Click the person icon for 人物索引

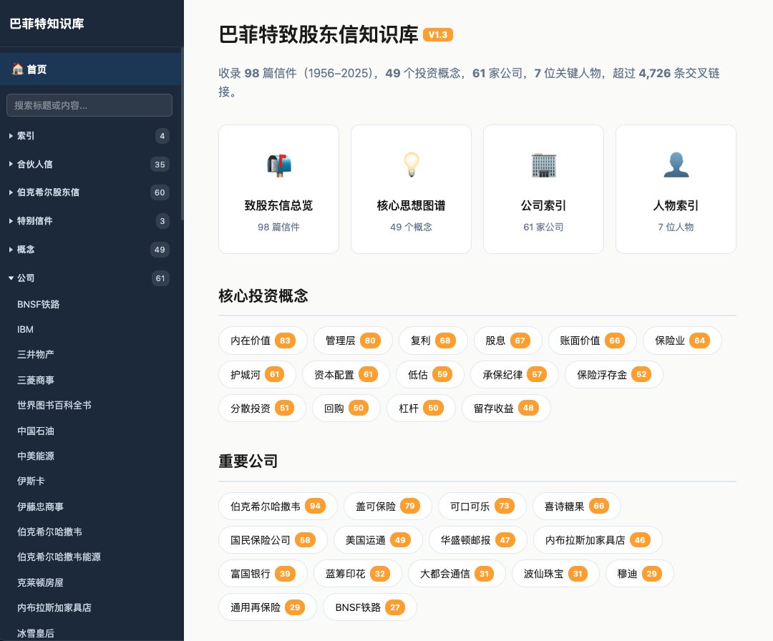[676, 165]
